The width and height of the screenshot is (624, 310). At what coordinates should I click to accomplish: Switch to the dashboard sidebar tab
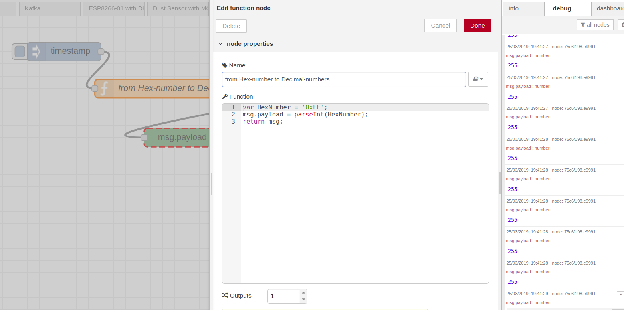click(607, 8)
